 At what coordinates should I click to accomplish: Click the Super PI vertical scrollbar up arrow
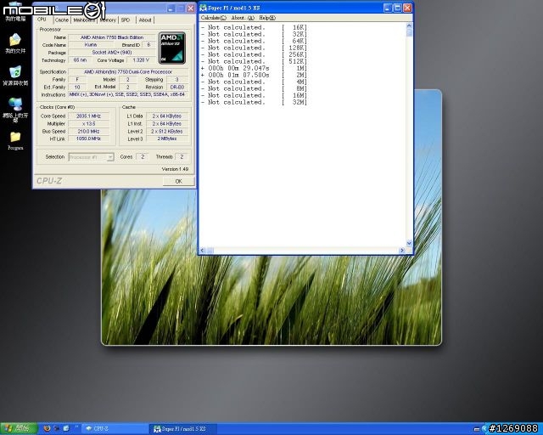click(409, 25)
